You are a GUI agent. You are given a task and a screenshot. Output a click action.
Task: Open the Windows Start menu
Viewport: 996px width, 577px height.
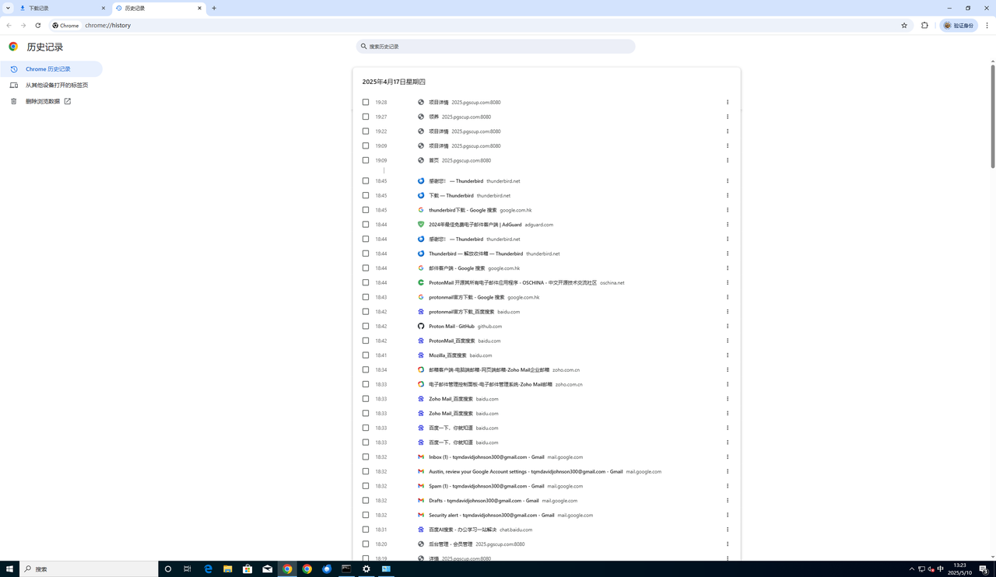pos(9,568)
